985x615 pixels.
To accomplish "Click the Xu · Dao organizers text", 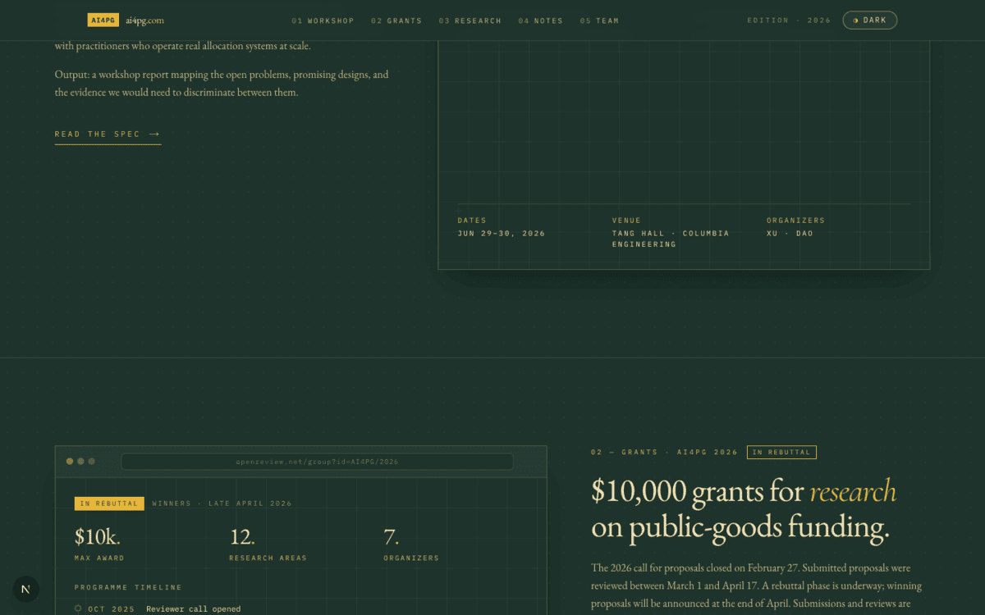I will click(x=790, y=234).
